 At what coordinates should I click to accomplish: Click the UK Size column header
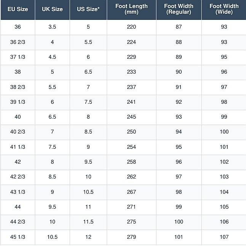click(x=52, y=9)
